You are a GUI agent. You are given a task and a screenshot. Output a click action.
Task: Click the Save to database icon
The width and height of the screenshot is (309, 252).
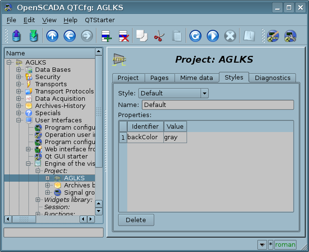(x=33, y=36)
